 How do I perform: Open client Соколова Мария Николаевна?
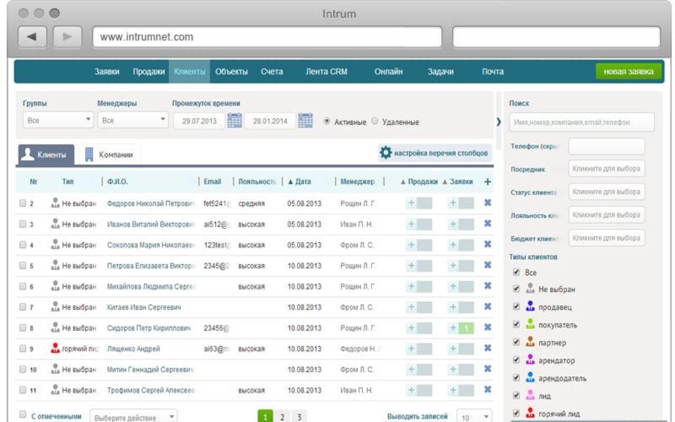(x=151, y=245)
